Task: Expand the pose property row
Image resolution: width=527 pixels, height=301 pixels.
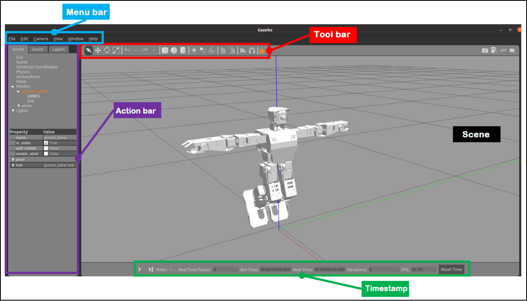Action: [x=13, y=159]
